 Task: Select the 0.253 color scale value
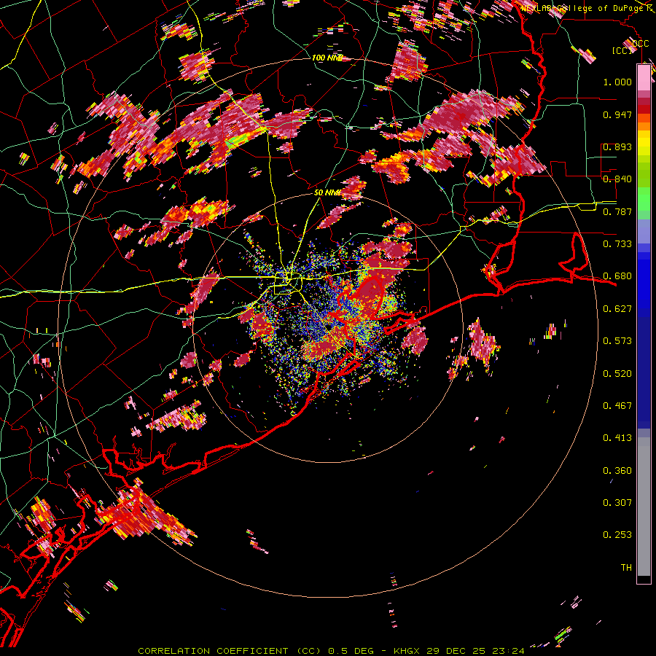617,535
